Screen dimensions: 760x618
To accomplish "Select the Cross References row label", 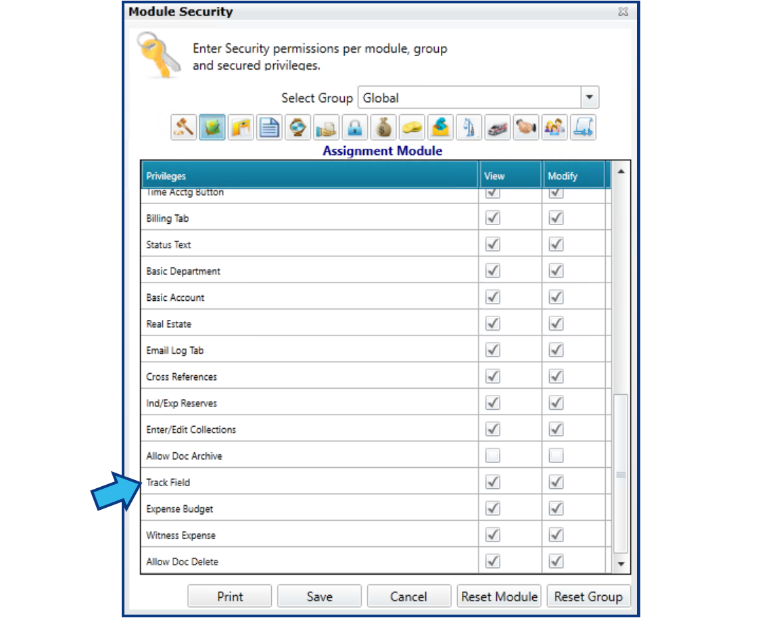I will pyautogui.click(x=182, y=377).
